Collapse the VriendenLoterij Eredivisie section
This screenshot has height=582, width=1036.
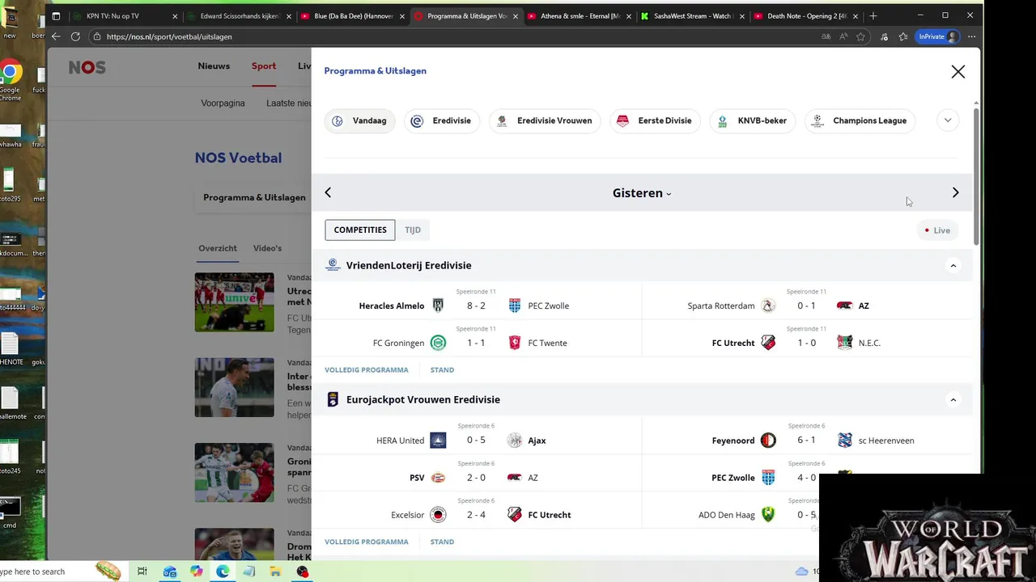[x=953, y=265]
